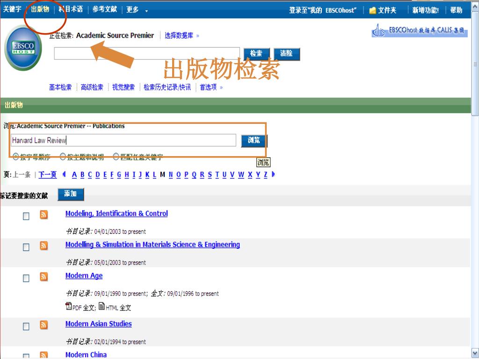Click RSS feed icon for Modern Asian Studies

pyautogui.click(x=44, y=325)
